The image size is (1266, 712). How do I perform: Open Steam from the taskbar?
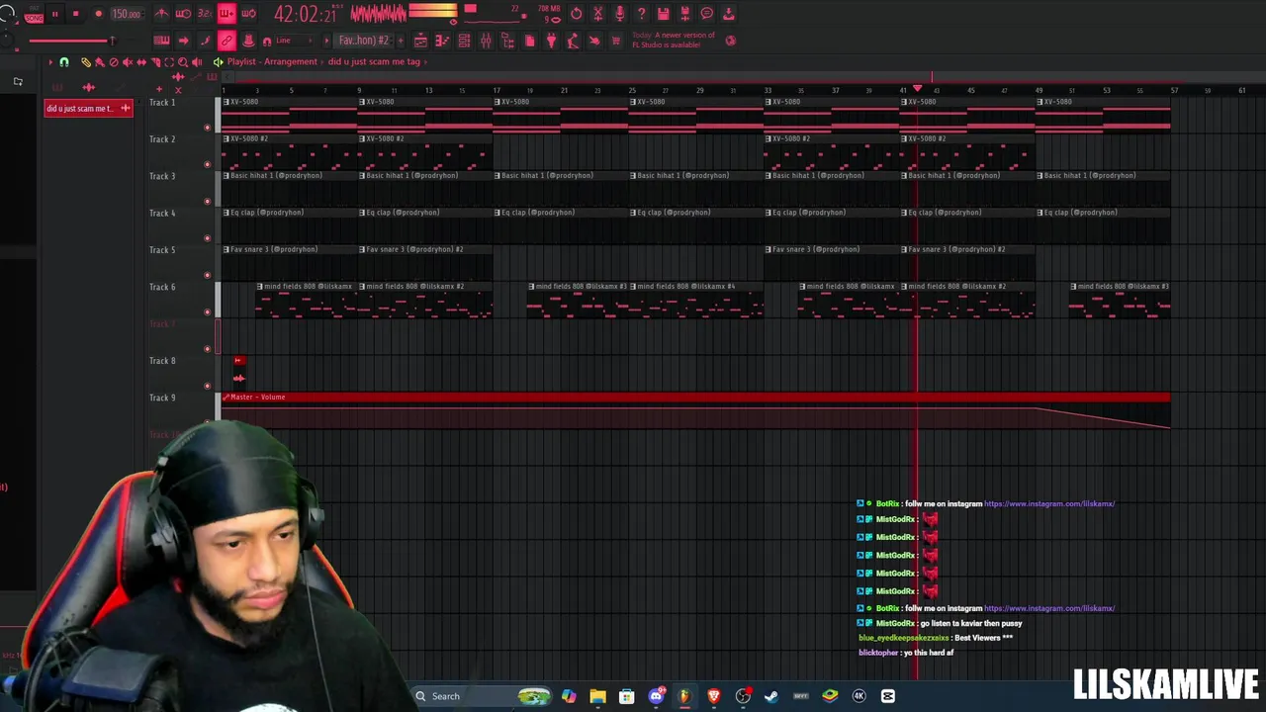pyautogui.click(x=771, y=696)
